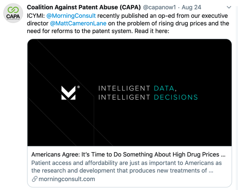
Task: Click the INTELLIGENT DATA tagline text
Action: 137,88
